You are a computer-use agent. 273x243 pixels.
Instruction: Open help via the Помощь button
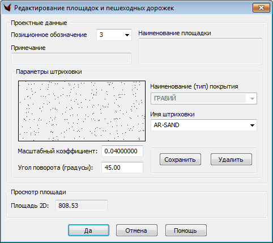tap(186, 231)
